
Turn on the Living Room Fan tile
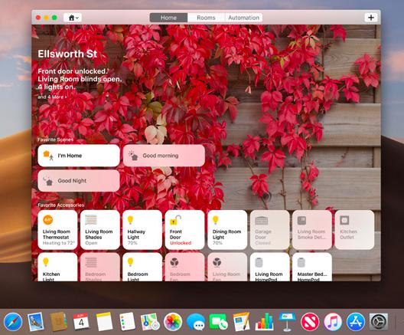tap(227, 267)
